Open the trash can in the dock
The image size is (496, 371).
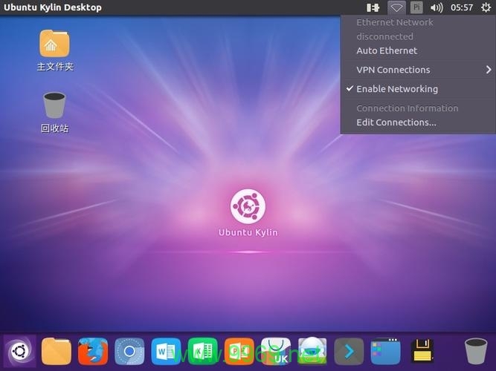[x=475, y=351]
